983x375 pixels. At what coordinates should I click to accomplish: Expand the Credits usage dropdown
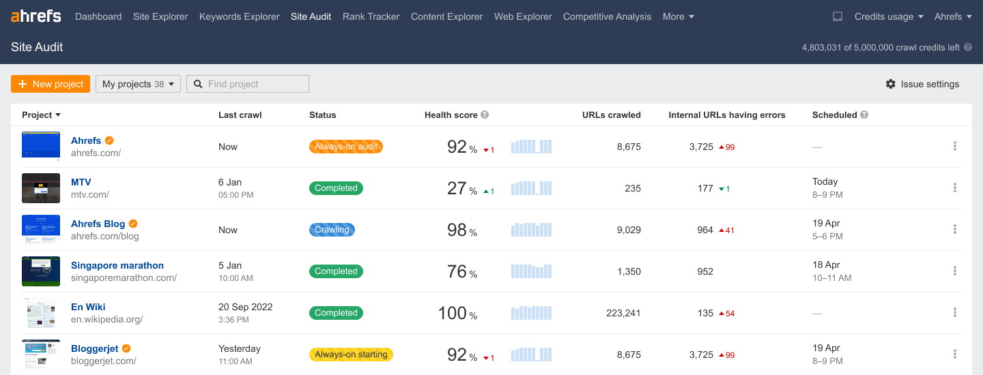(x=888, y=16)
